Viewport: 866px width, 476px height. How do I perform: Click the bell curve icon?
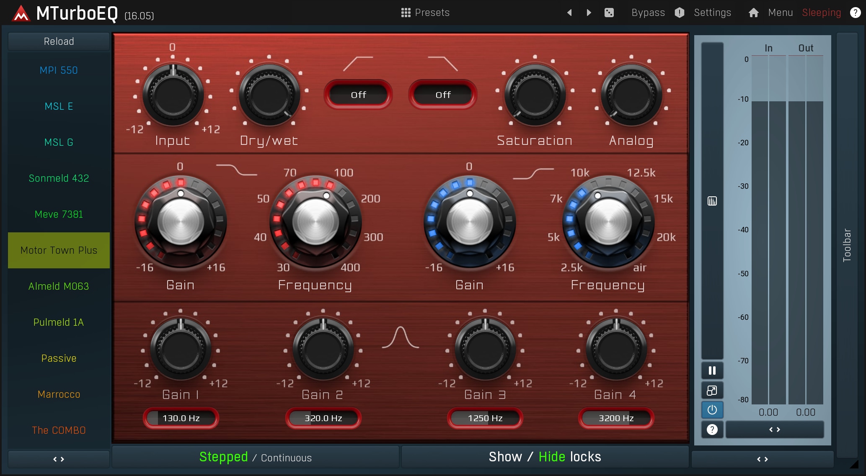point(401,337)
